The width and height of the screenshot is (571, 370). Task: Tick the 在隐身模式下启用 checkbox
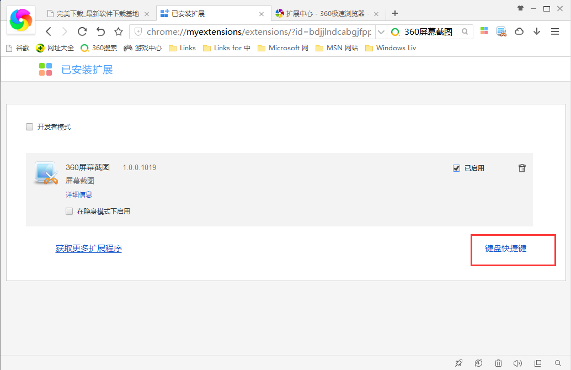[x=69, y=211]
